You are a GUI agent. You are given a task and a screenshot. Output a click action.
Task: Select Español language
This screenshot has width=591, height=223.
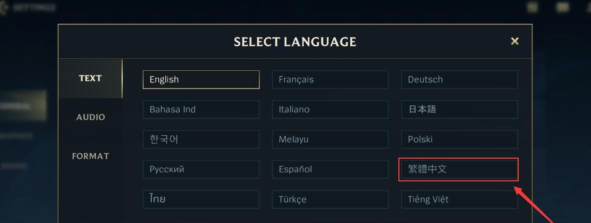[330, 169]
